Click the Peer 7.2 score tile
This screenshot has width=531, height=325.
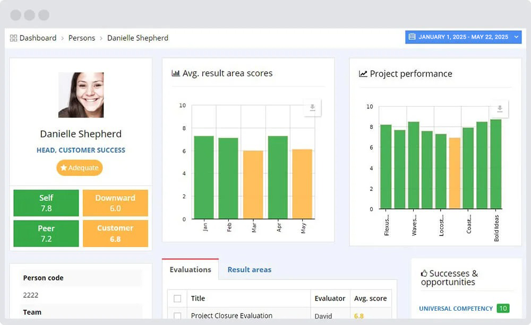tap(46, 233)
